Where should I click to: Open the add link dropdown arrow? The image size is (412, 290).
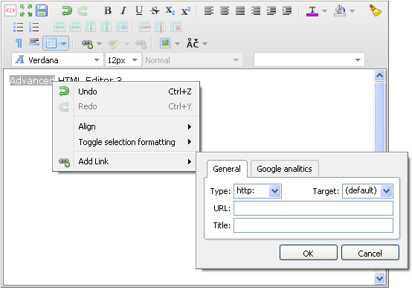pyautogui.click(x=100, y=44)
